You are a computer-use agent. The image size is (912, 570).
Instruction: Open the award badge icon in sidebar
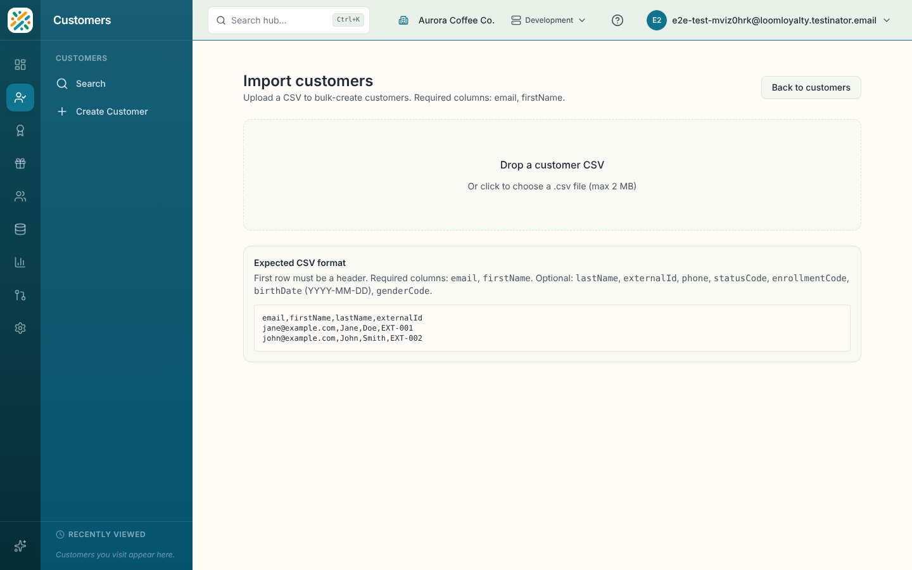[20, 130]
